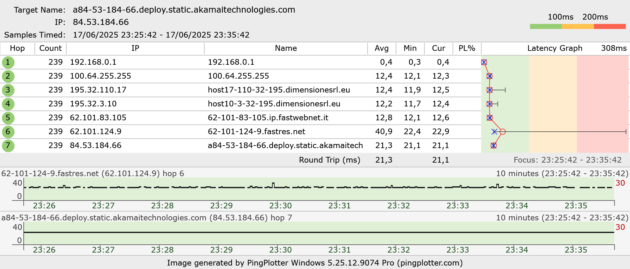The width and height of the screenshot is (630, 269).
Task: Click the Name column header
Action: click(286, 48)
